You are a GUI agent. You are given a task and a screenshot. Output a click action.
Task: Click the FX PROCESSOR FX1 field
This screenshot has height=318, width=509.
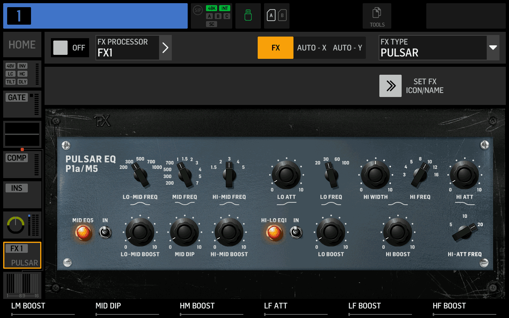[x=127, y=48]
